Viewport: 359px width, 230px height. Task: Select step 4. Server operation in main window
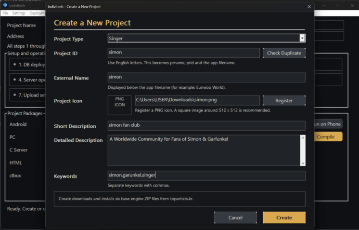click(x=27, y=80)
